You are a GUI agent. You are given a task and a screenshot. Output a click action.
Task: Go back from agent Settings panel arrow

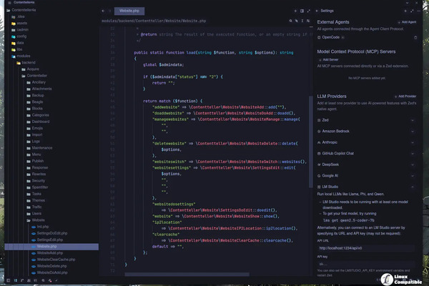point(317,11)
